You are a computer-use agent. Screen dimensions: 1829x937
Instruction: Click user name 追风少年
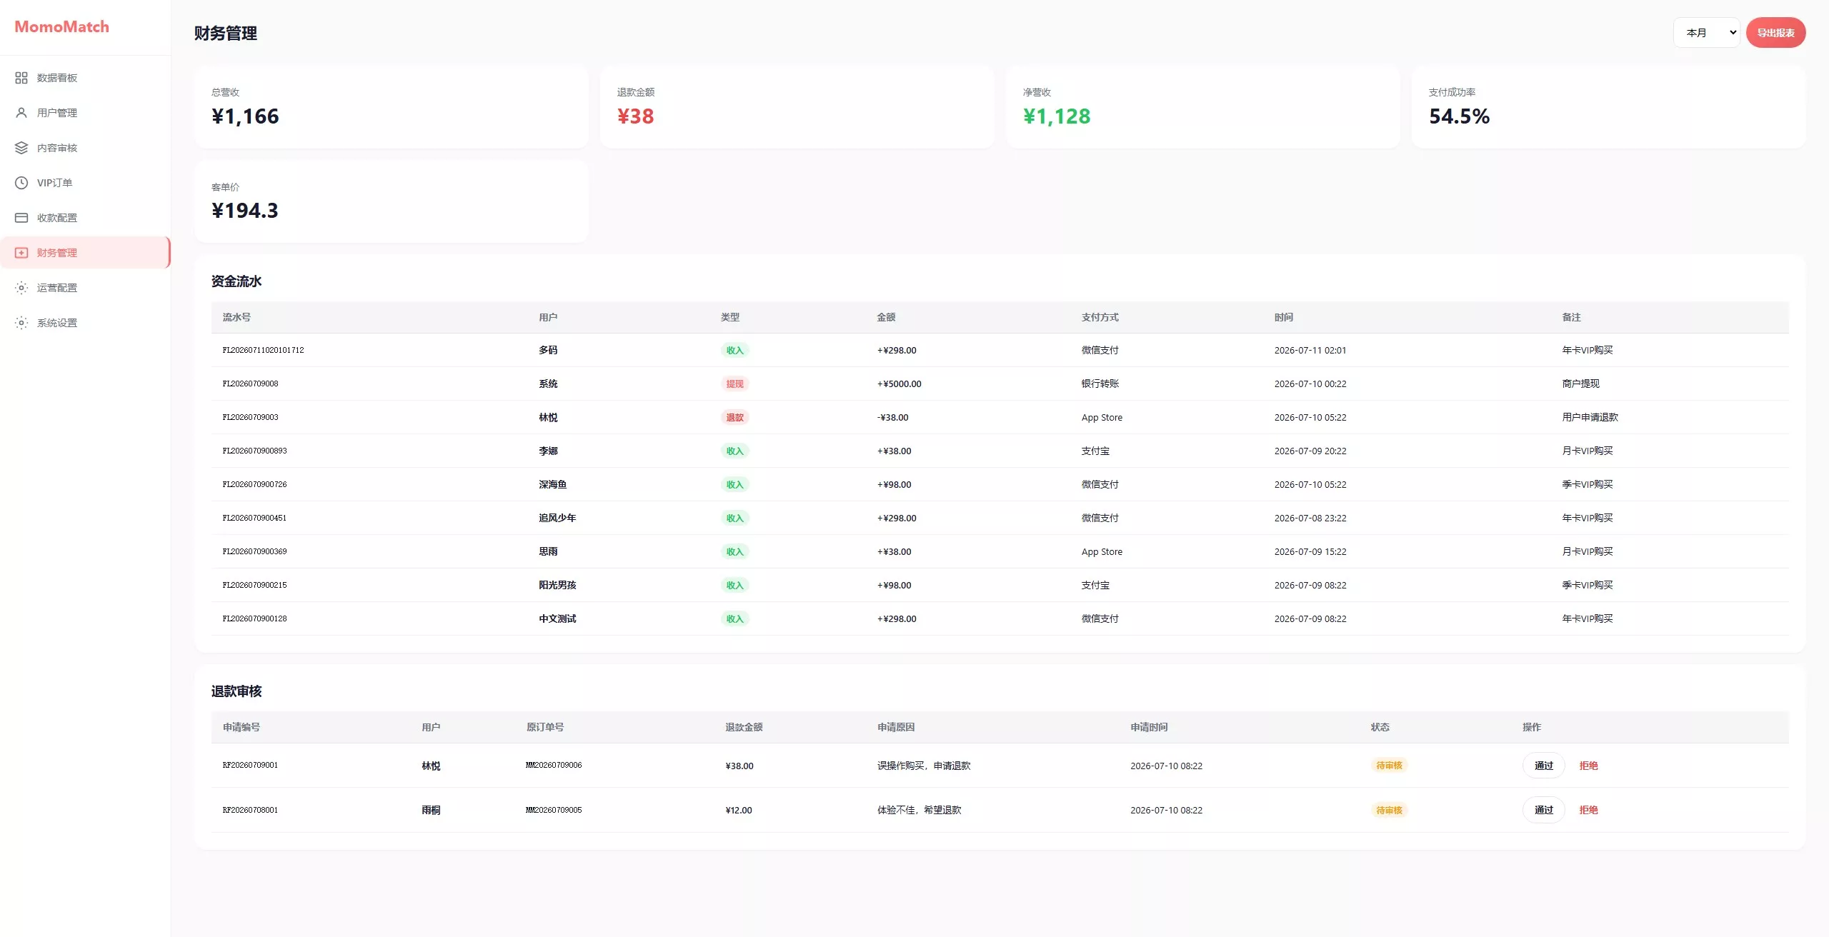pos(557,518)
